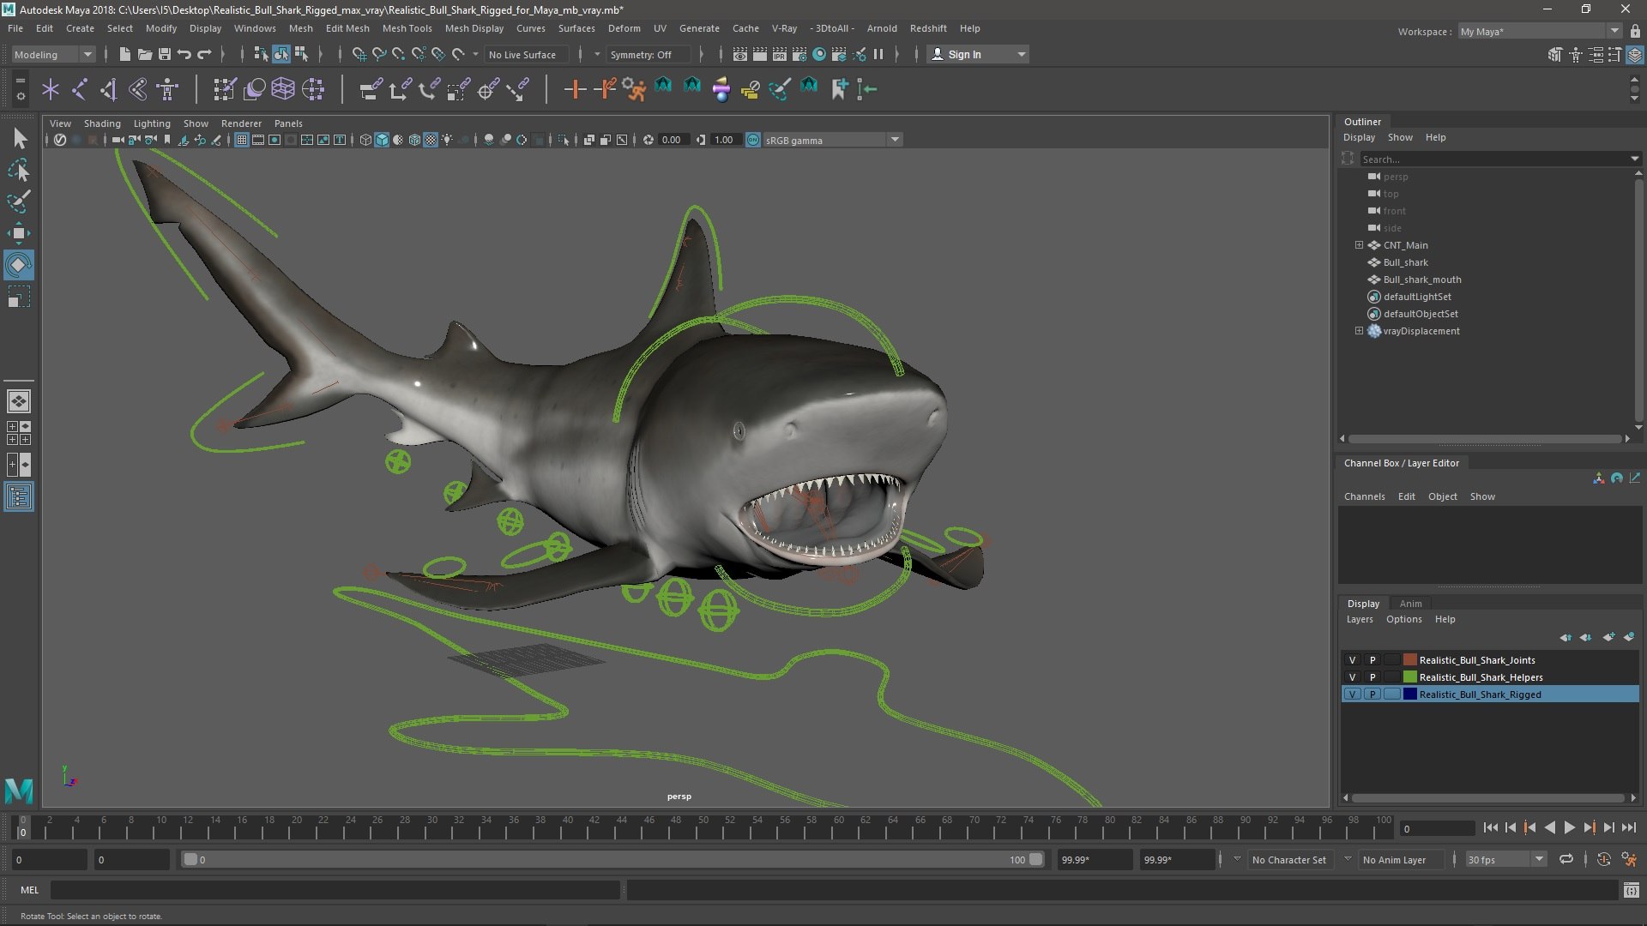Click the Create Lattice shelf icon

[x=283, y=89]
